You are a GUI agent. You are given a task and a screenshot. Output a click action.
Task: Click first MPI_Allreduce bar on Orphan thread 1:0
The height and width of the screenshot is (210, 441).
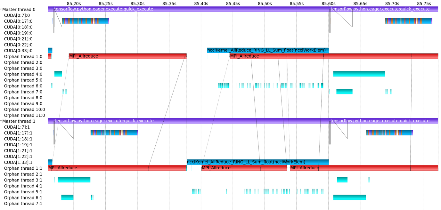(127, 56)
